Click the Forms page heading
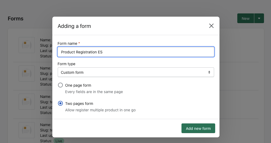271x143 pixels. (x=16, y=19)
